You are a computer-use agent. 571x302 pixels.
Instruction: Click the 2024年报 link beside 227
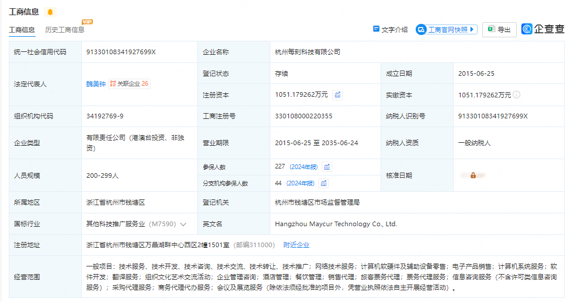304,167
